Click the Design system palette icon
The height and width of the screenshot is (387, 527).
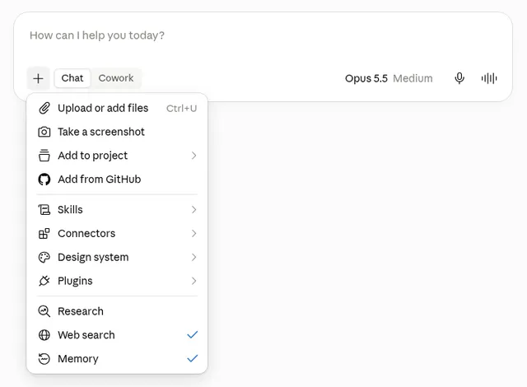(44, 258)
